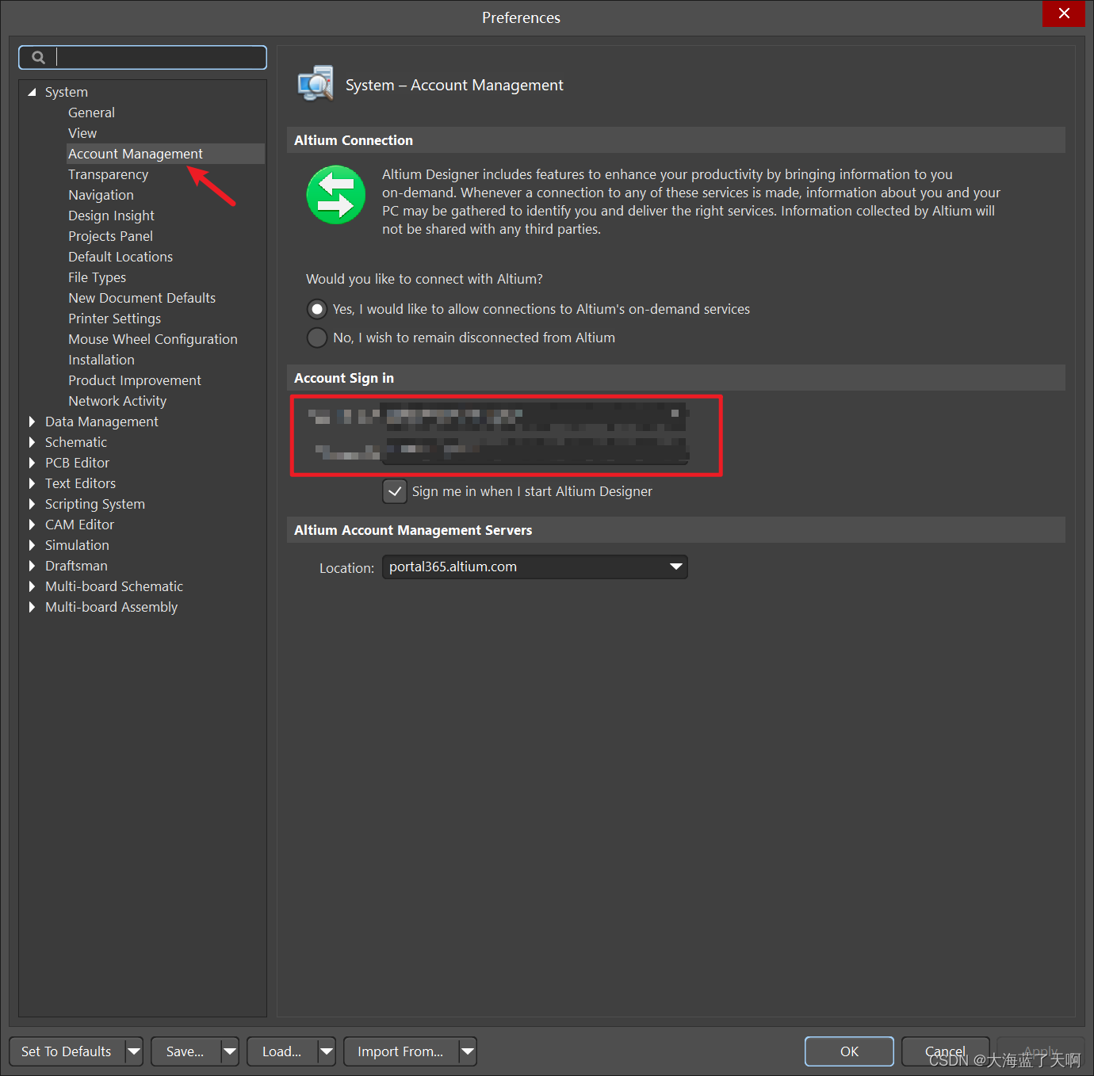1094x1076 pixels.
Task: Click the Load... button
Action: point(281,1051)
